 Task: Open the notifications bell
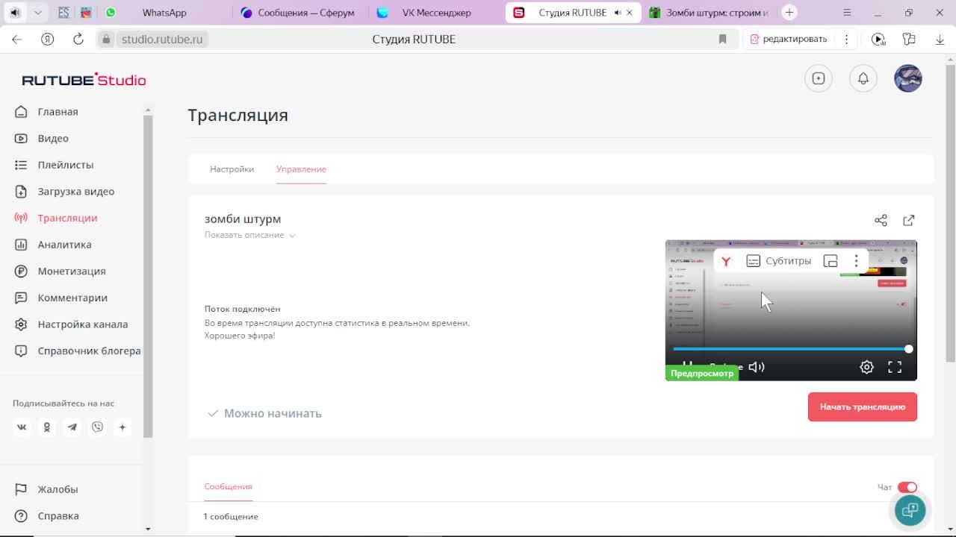(x=863, y=78)
